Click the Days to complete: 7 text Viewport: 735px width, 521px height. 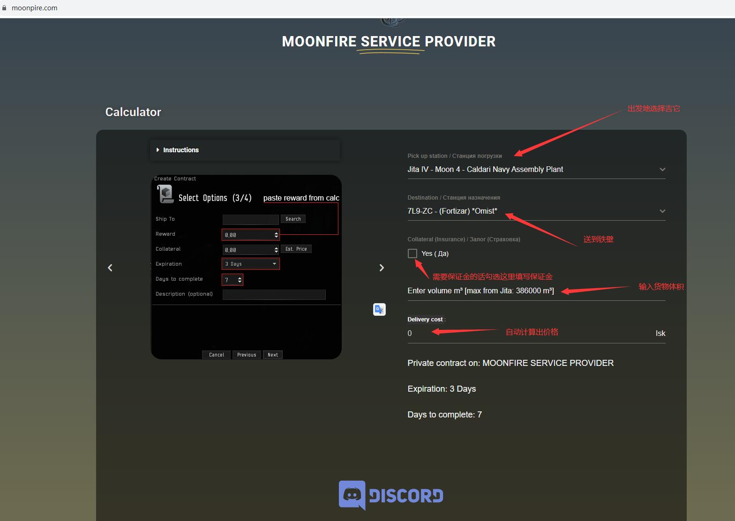(x=444, y=415)
